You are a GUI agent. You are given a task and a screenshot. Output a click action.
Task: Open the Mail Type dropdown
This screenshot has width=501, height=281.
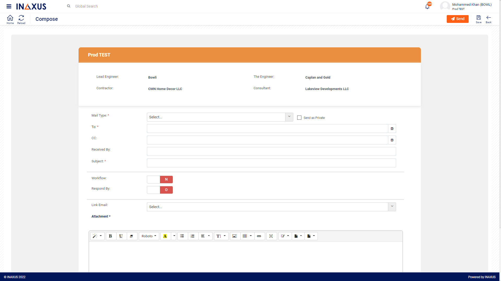point(220,117)
